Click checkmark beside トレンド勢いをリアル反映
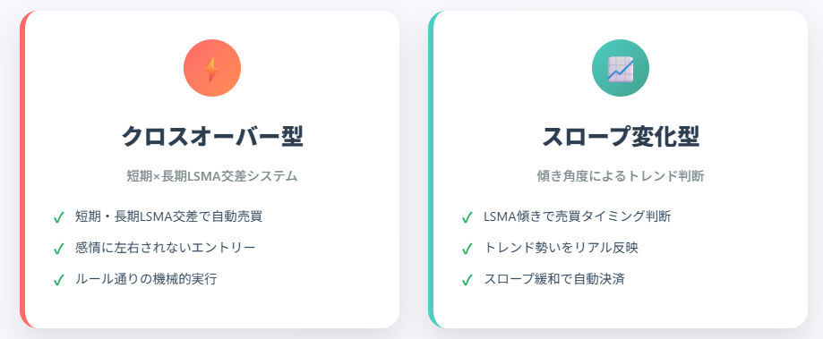Image resolution: width=823 pixels, height=339 pixels. 467,249
